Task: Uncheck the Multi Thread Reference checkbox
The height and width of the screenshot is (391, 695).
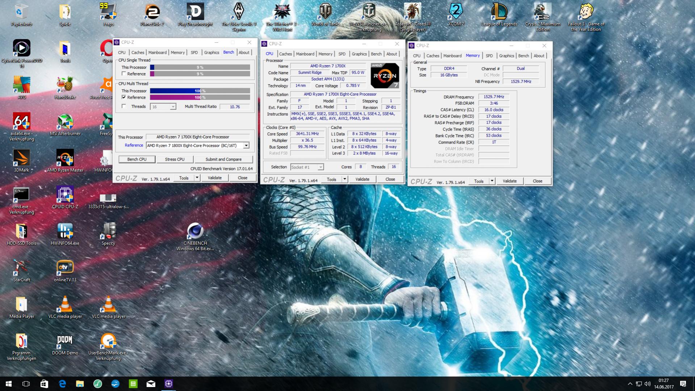Action: pos(124,97)
